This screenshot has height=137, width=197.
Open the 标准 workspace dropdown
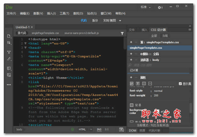146,7
